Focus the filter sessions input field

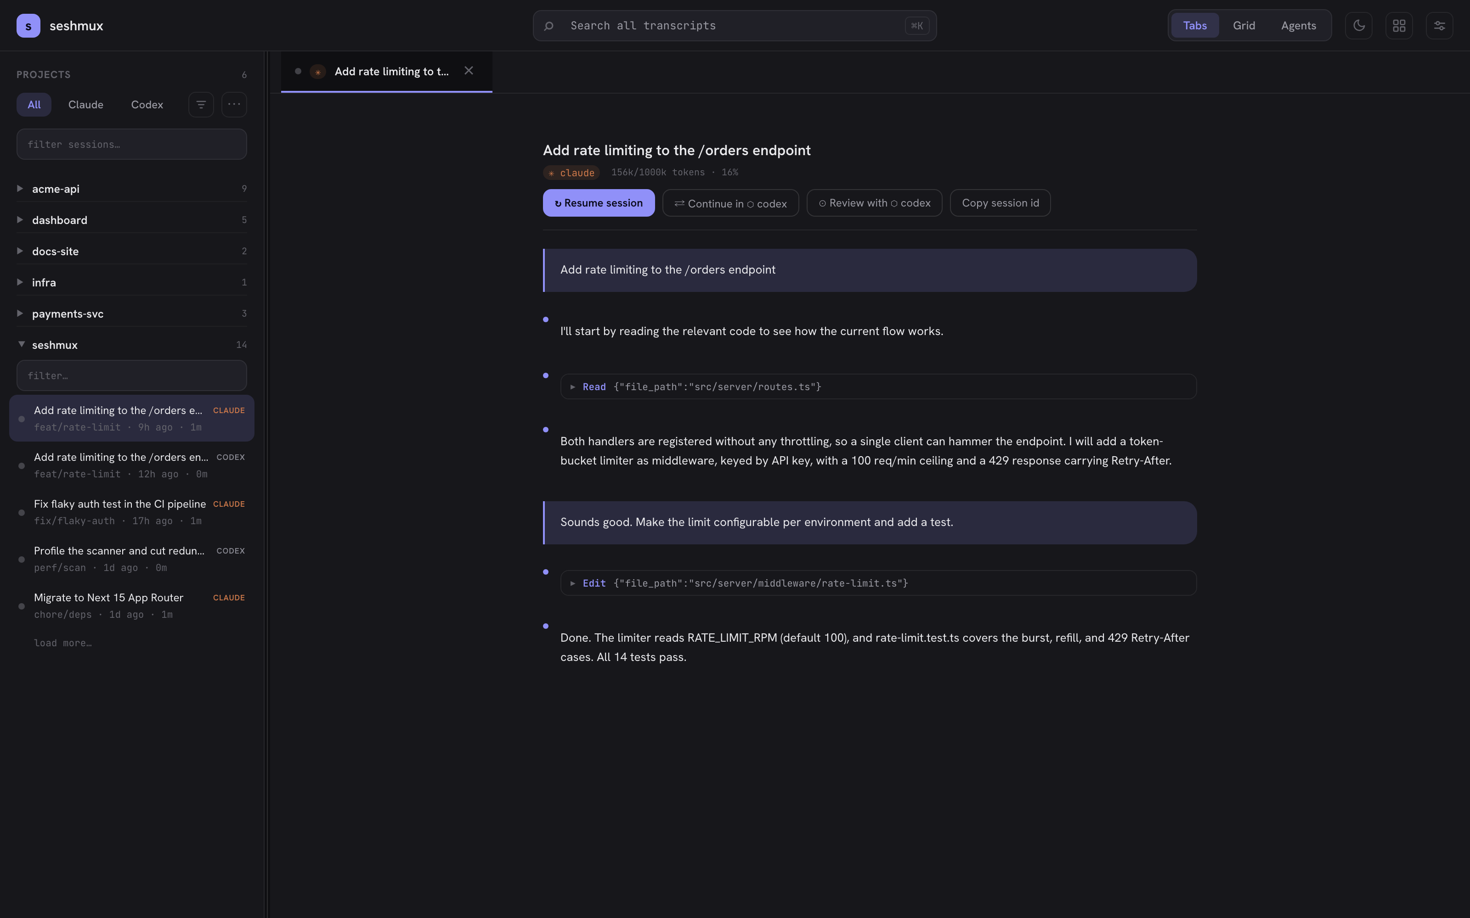click(x=132, y=144)
